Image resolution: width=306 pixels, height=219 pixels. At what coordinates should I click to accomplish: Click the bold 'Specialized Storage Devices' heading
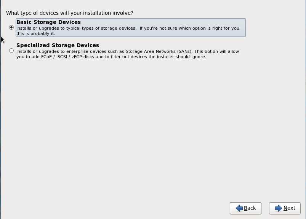(x=58, y=45)
